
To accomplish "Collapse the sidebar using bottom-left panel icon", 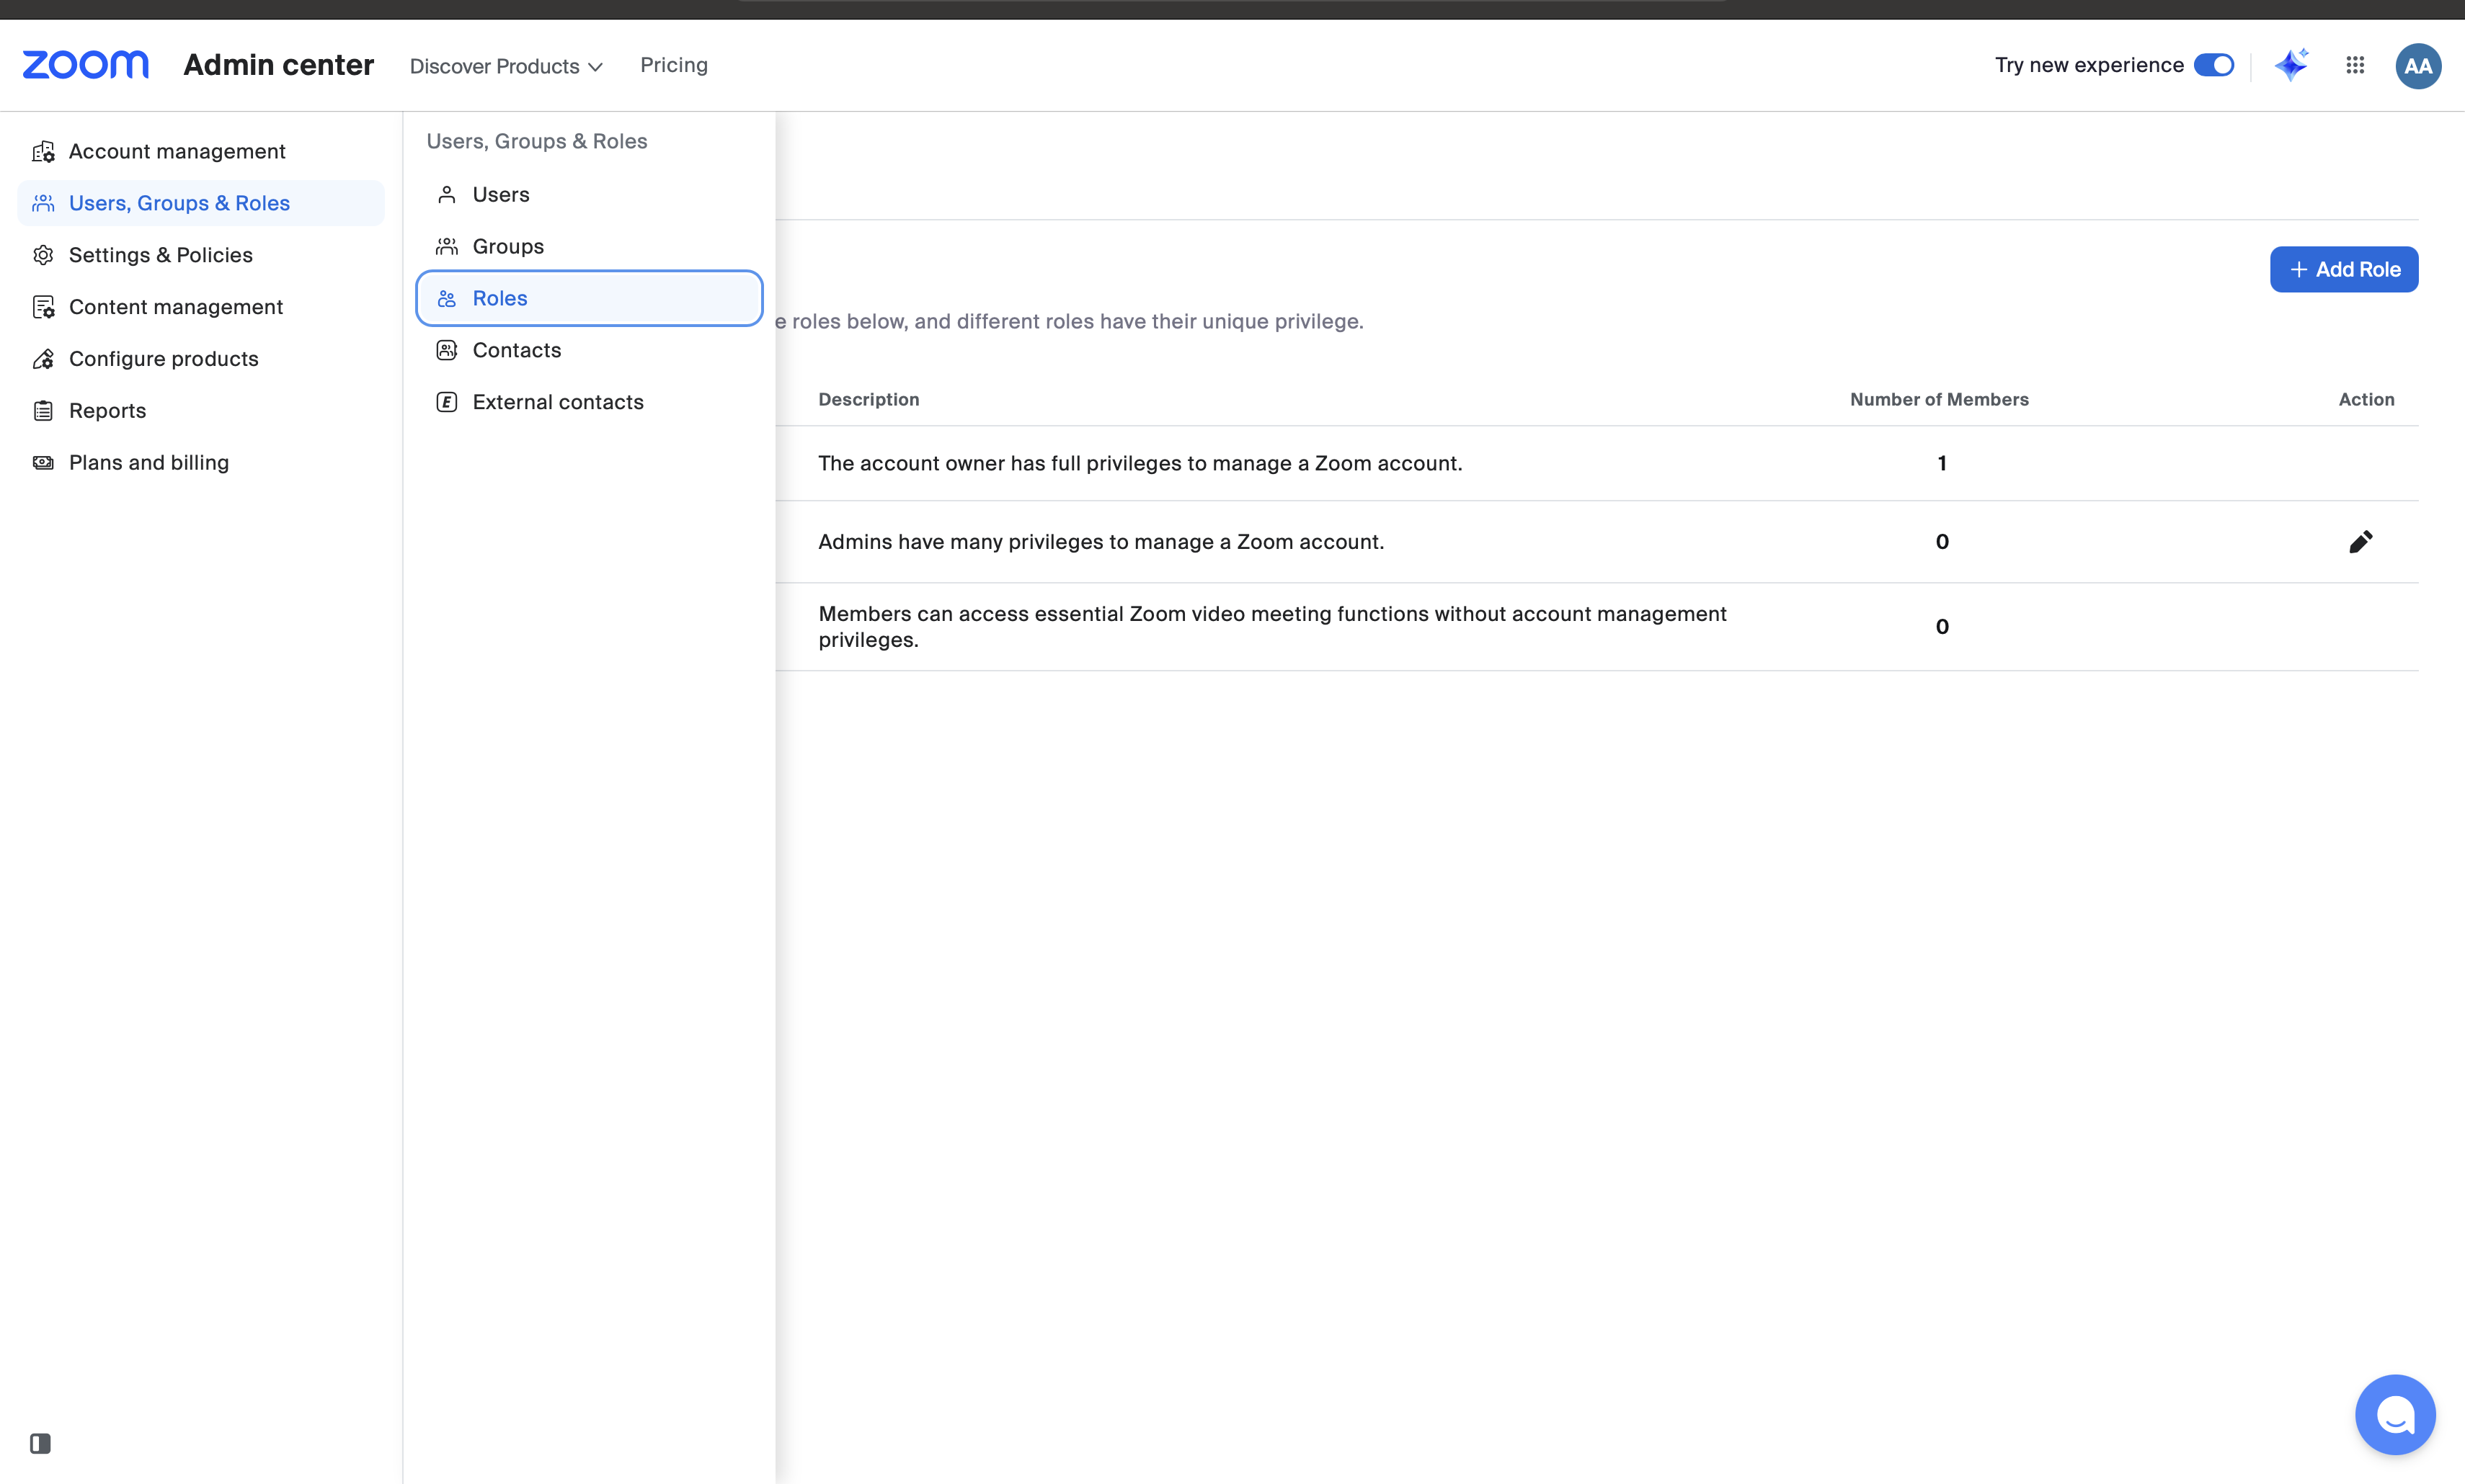I will click(40, 1443).
